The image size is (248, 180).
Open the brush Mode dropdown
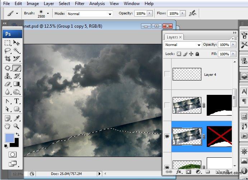point(90,14)
